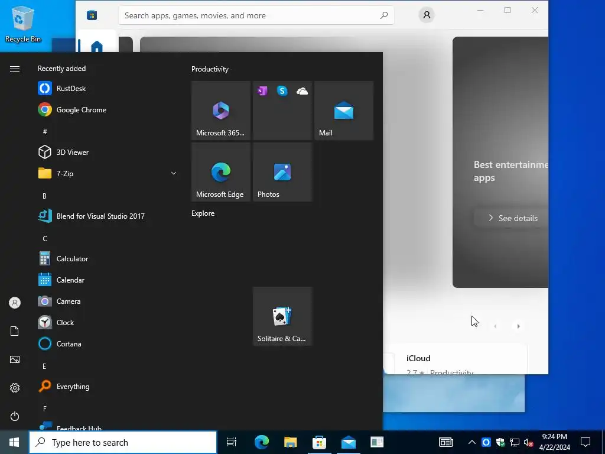This screenshot has width=605, height=454.
Task: Open the Microsoft Edge tile
Action: (x=221, y=172)
